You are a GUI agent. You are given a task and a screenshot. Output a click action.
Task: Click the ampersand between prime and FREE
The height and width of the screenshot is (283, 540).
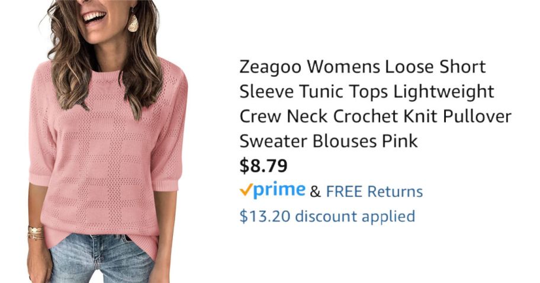point(315,192)
